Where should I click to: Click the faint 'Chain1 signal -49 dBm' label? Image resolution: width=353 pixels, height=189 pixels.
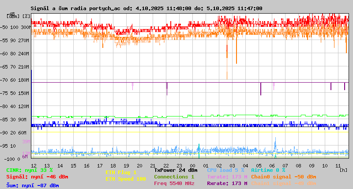click(284, 183)
